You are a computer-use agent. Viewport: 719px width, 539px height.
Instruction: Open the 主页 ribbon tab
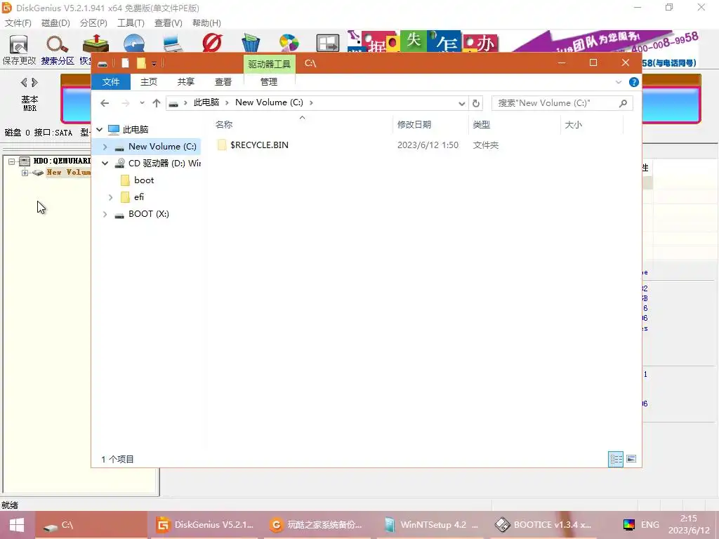click(149, 82)
